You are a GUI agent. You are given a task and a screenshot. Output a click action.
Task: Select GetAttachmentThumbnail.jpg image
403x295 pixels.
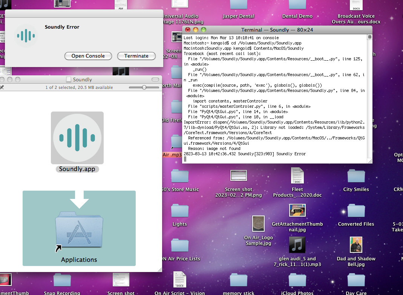[297, 211]
